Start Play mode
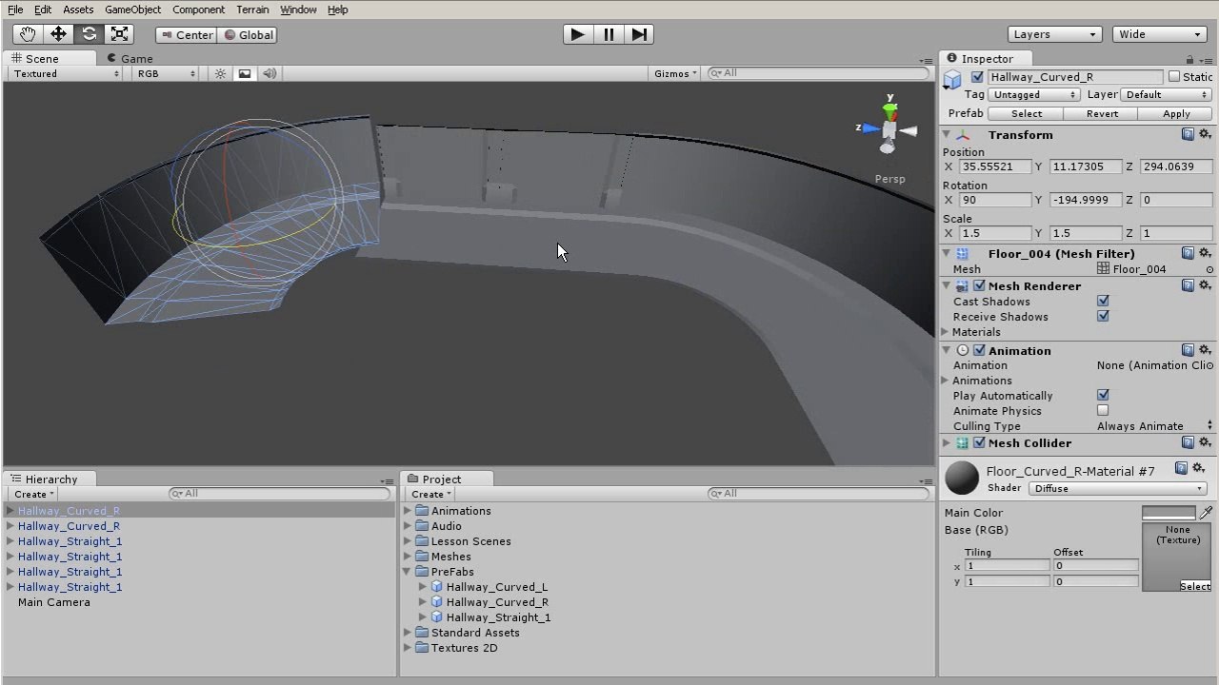This screenshot has height=685, width=1219. click(x=577, y=34)
